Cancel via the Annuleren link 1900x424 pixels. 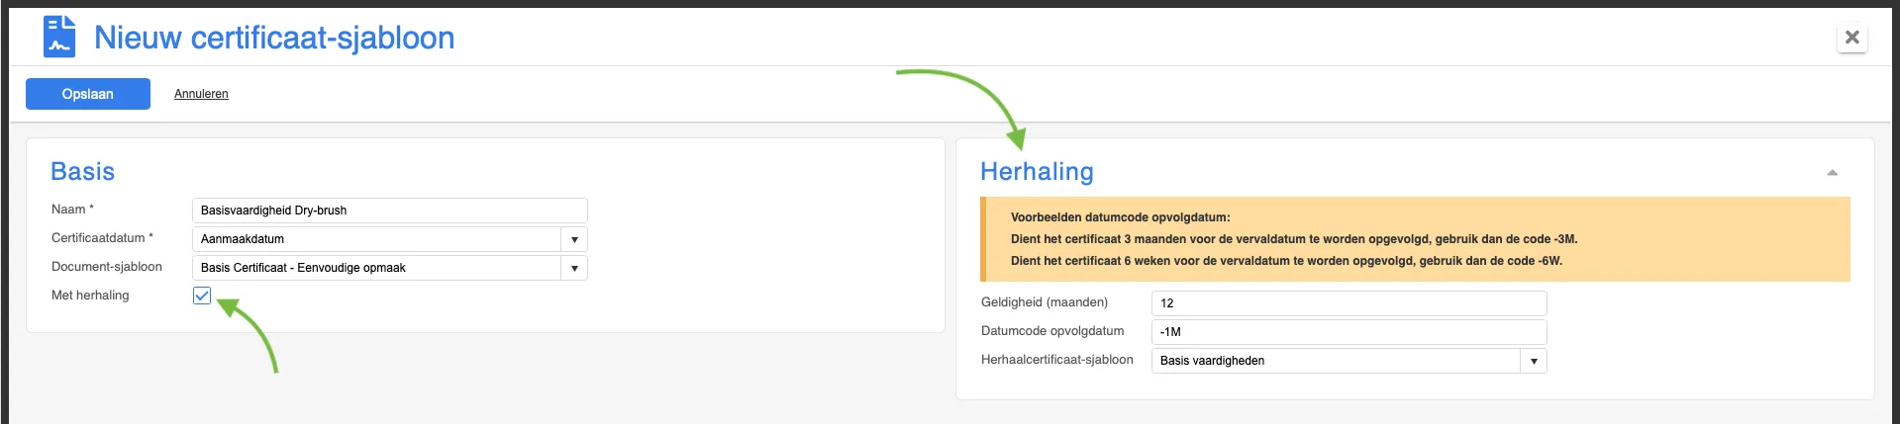(x=201, y=94)
